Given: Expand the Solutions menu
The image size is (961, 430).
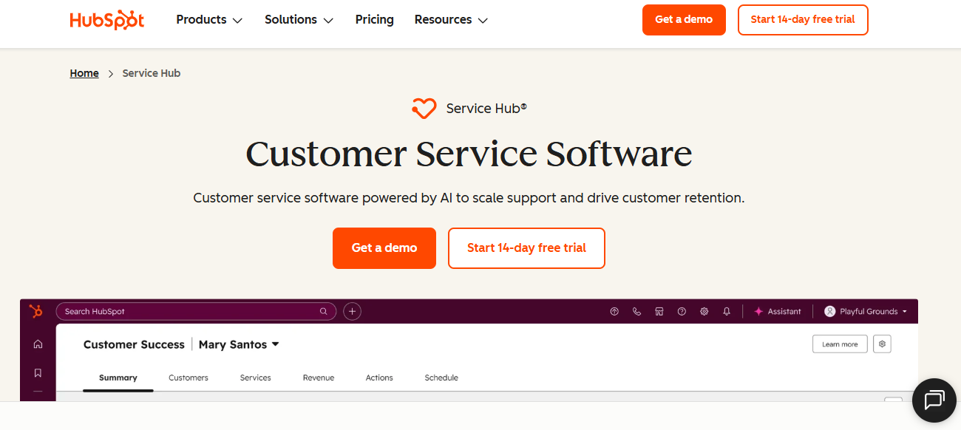Looking at the screenshot, I should [x=299, y=20].
